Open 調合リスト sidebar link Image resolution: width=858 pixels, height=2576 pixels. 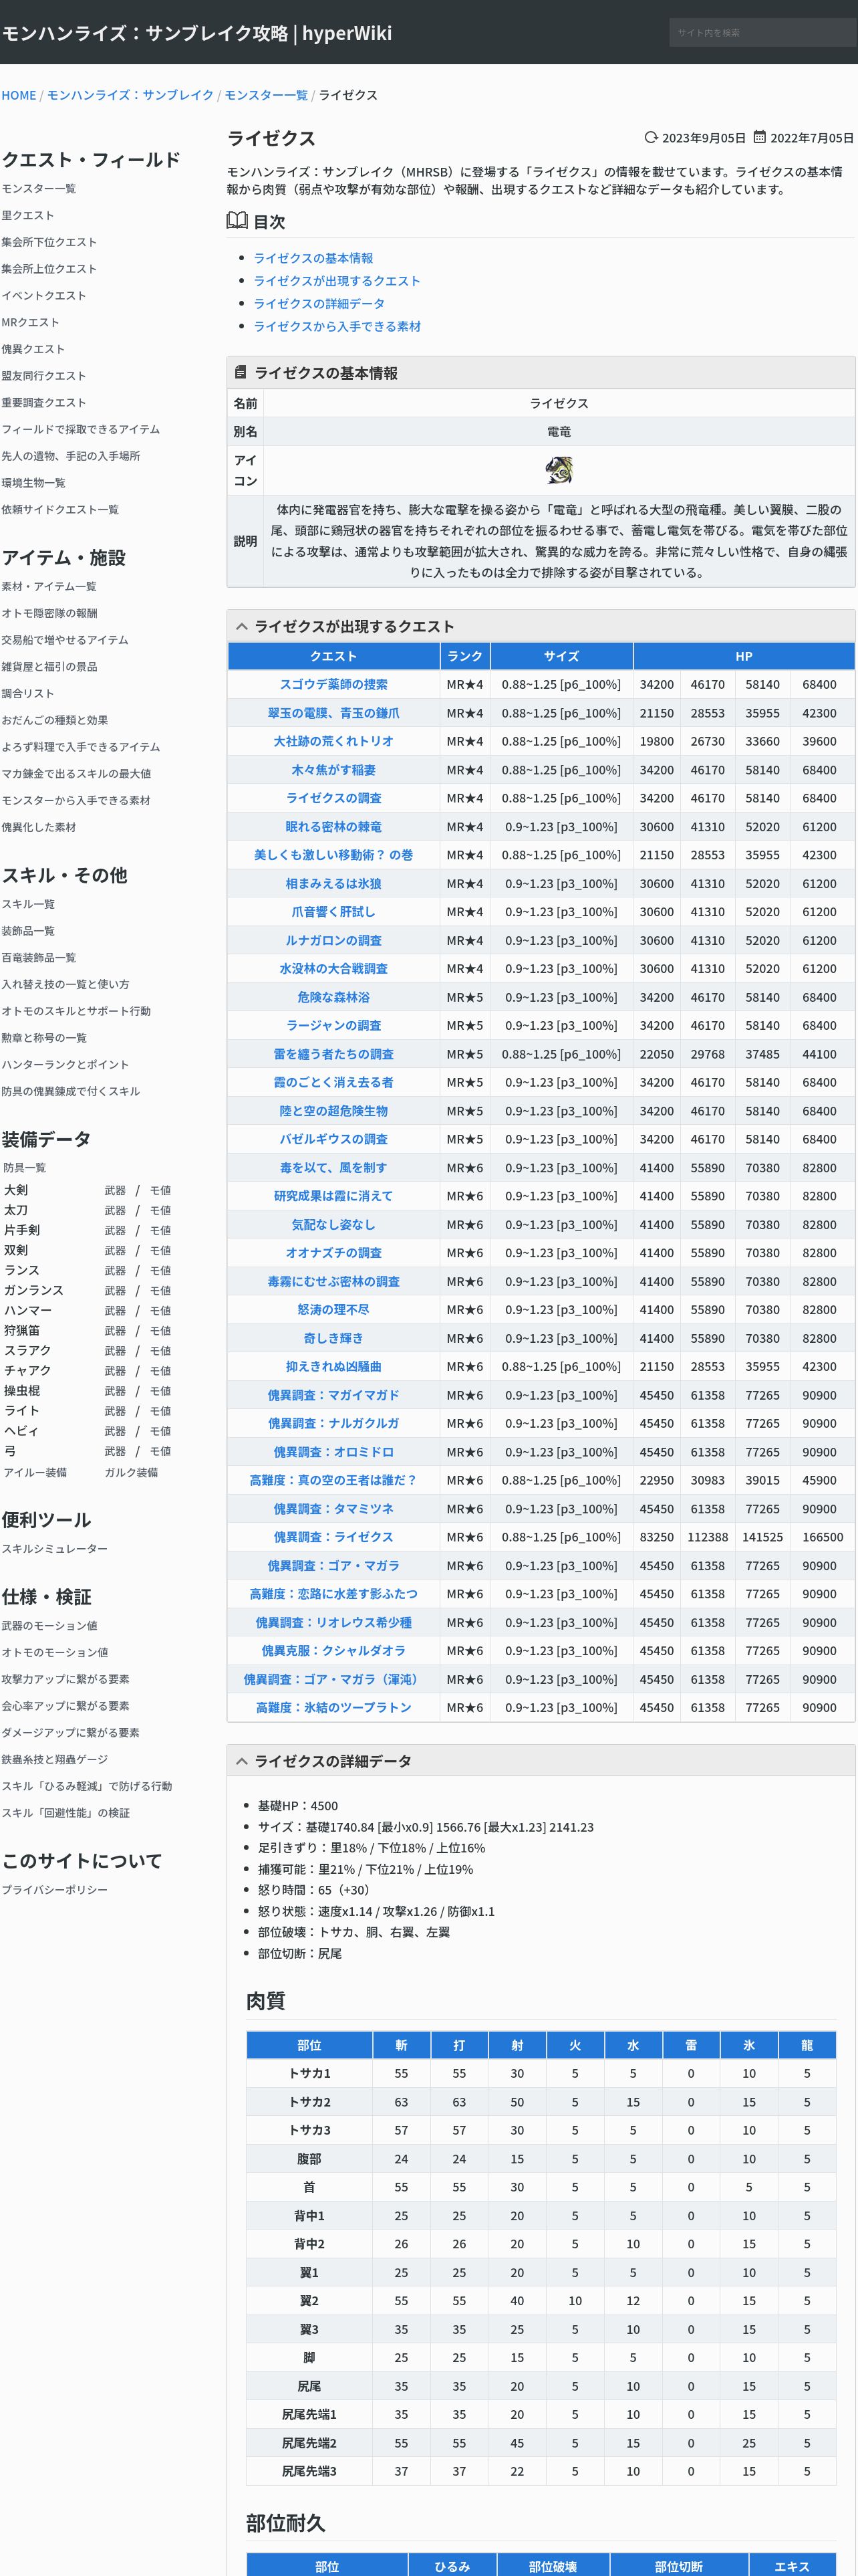[28, 693]
